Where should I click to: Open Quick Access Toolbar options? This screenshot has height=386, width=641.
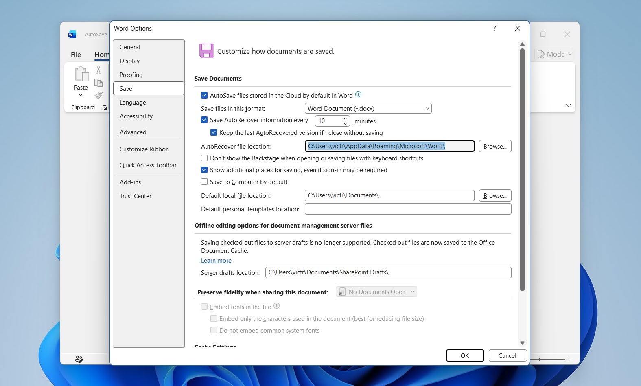[149, 165]
